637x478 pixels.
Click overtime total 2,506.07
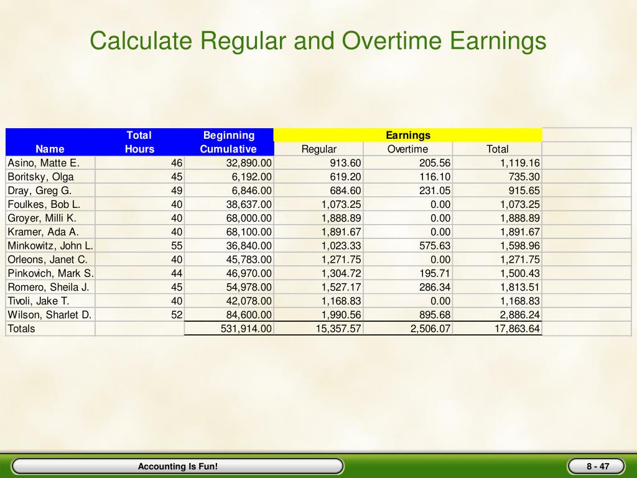pos(430,329)
